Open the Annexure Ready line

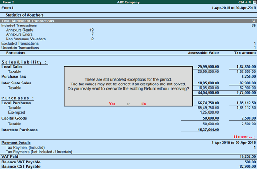(50, 30)
